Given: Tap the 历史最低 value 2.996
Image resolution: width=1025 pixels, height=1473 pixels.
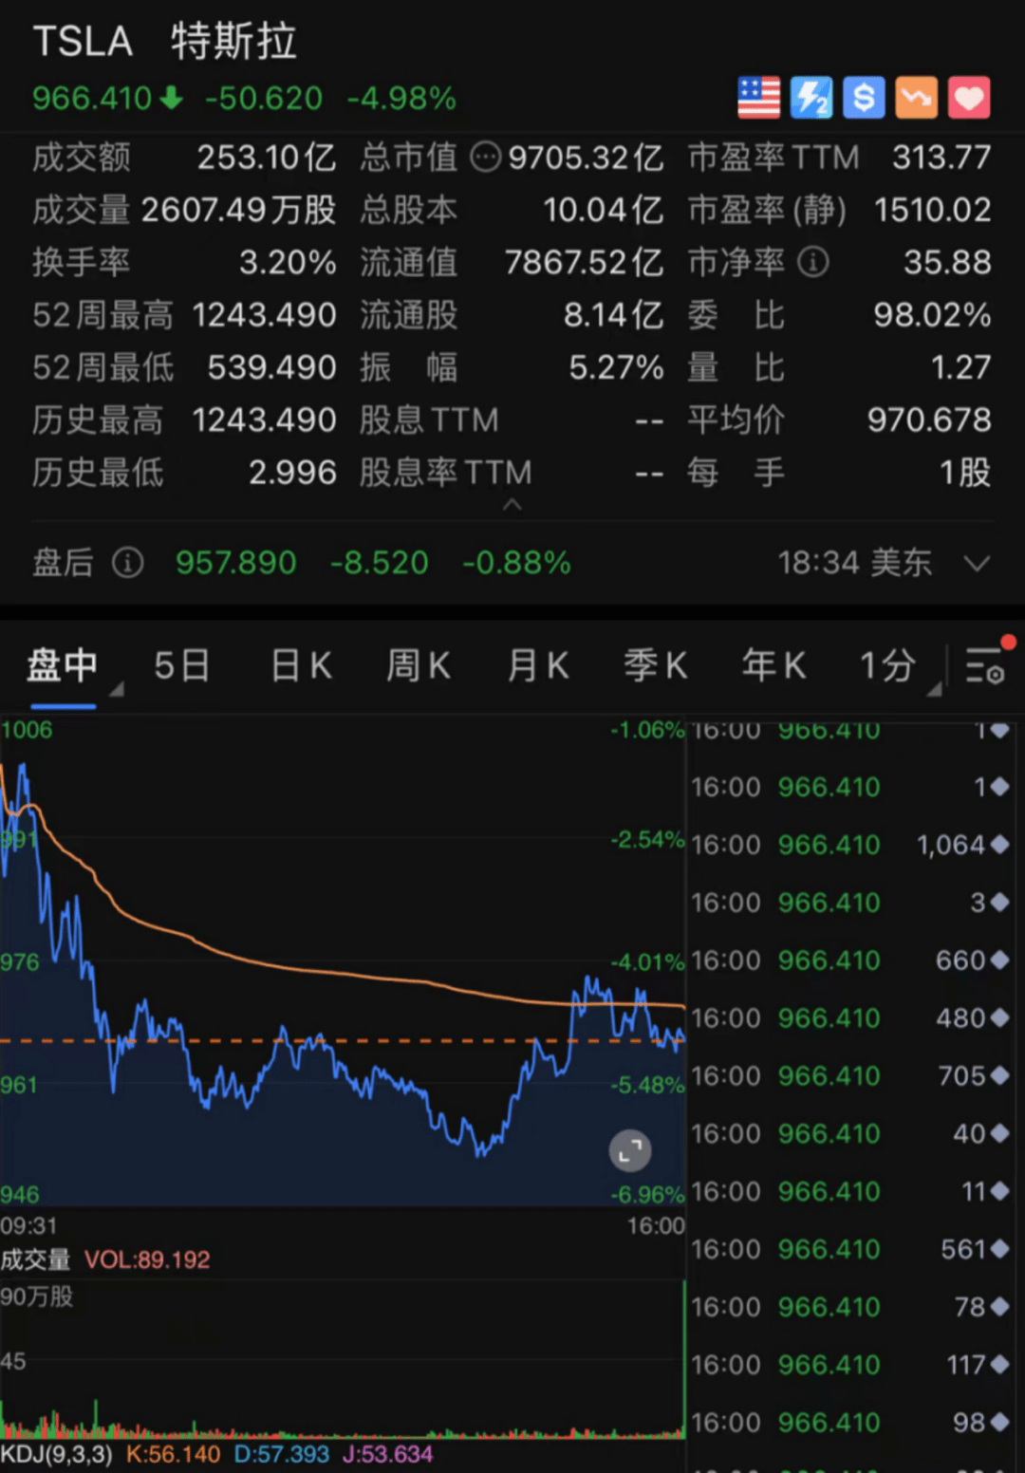Looking at the screenshot, I should pos(292,473).
